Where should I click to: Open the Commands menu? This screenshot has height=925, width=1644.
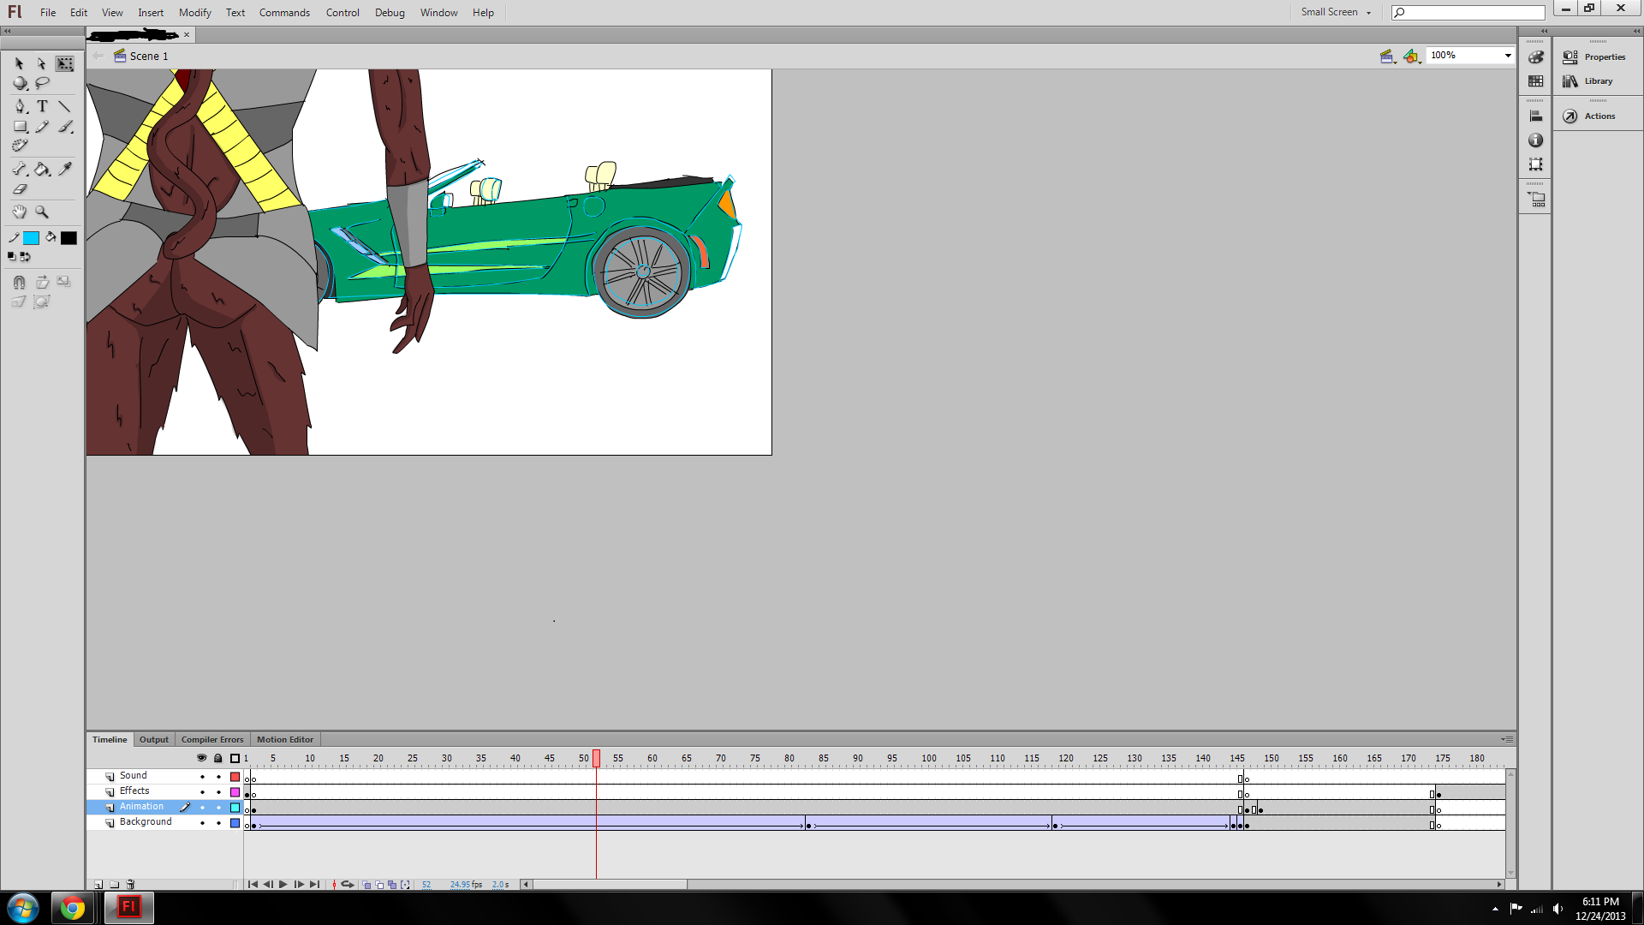[284, 12]
